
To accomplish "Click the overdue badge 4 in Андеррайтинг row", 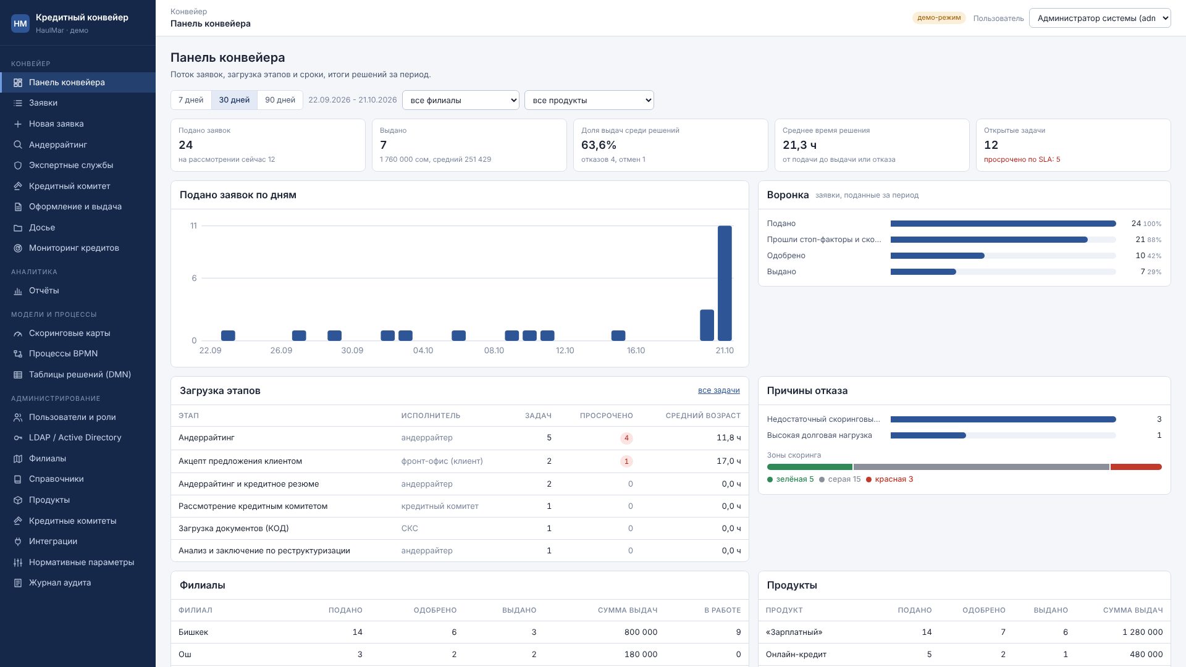I will 626,438.
